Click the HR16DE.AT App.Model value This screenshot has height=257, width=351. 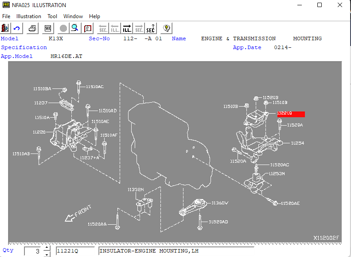[x=66, y=56]
